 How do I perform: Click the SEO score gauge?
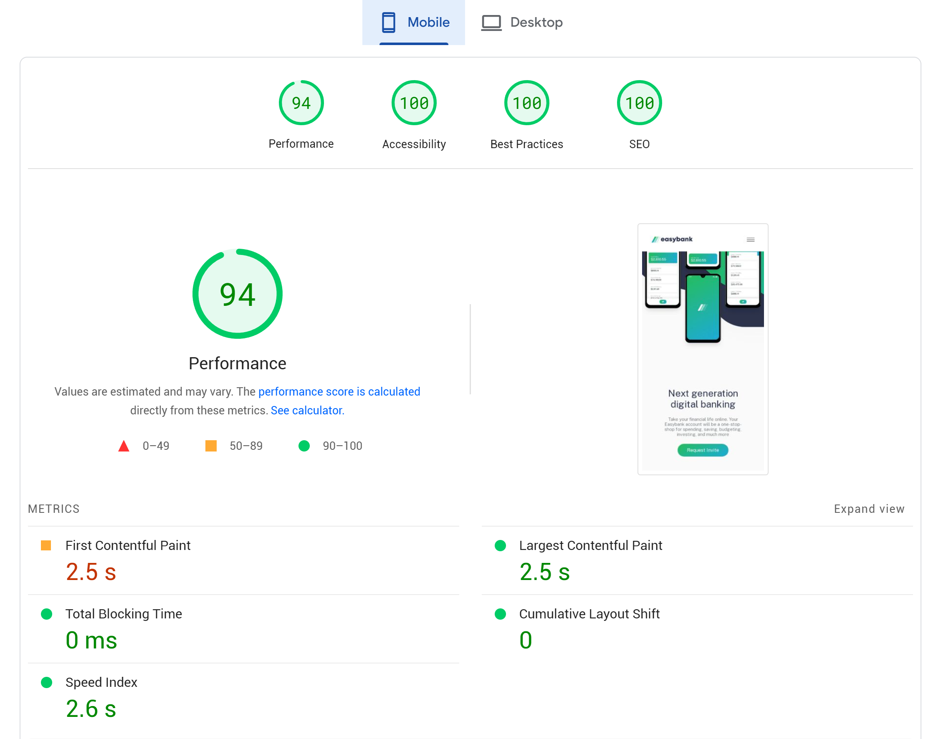pyautogui.click(x=639, y=103)
